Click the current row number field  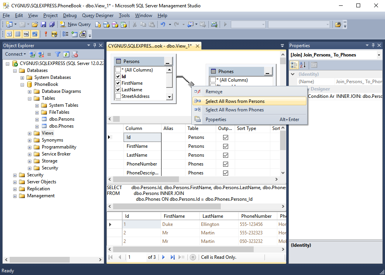136,257
